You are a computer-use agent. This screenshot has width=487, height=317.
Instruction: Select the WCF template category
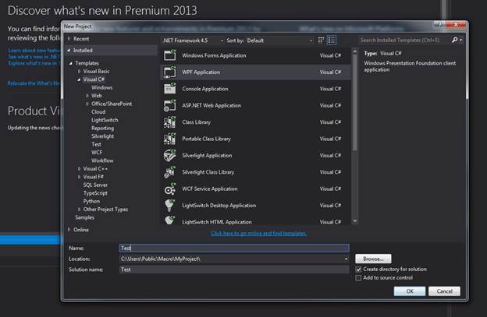(97, 153)
